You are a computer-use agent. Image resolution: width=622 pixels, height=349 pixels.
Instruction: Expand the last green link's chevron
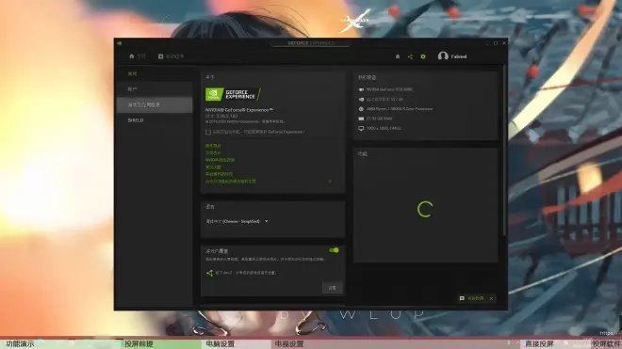tap(329, 182)
